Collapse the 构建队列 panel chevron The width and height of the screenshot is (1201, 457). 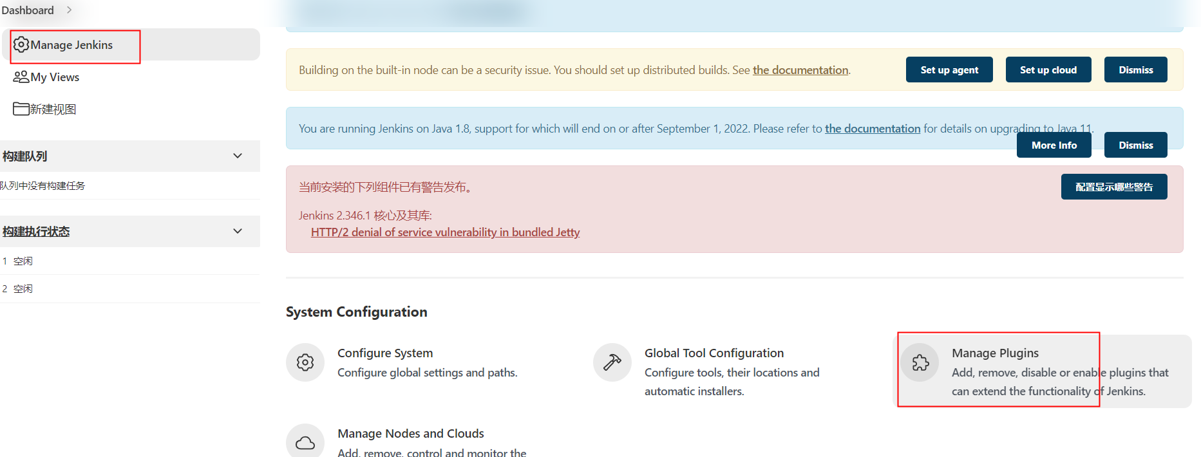pyautogui.click(x=238, y=156)
